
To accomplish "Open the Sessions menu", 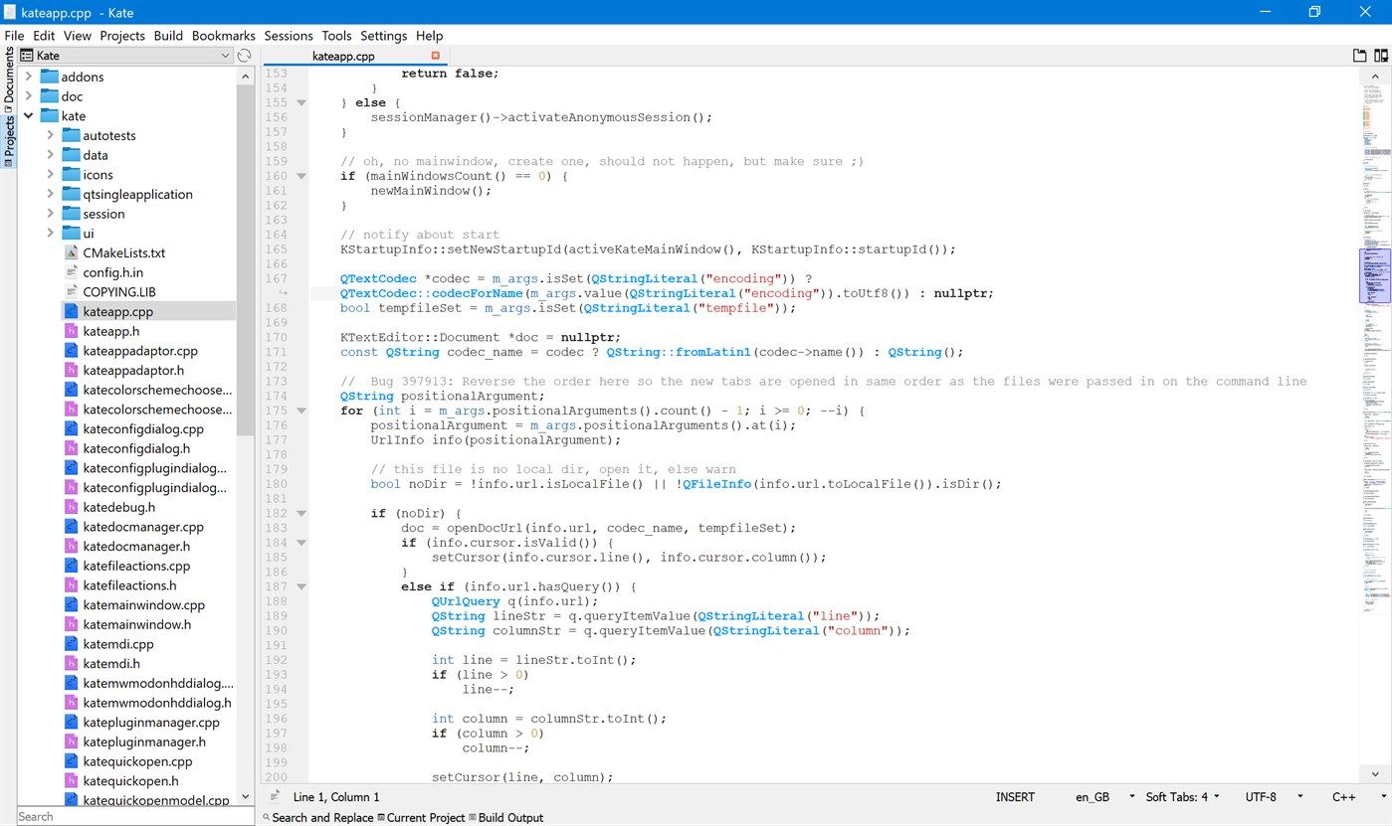I will [x=289, y=36].
